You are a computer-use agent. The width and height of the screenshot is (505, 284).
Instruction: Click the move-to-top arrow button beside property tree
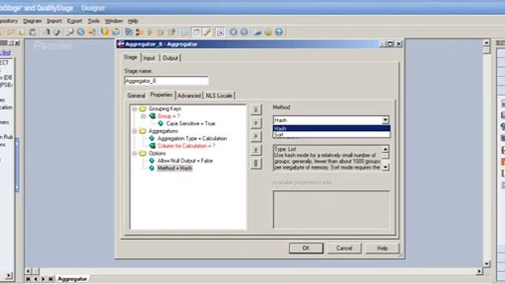(x=256, y=110)
